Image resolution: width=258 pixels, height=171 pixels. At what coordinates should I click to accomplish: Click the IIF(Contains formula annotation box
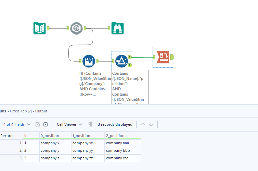(95, 84)
